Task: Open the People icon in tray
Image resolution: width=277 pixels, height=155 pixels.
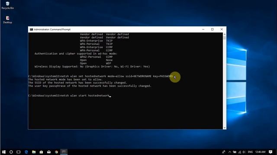Action: [x=223, y=152]
